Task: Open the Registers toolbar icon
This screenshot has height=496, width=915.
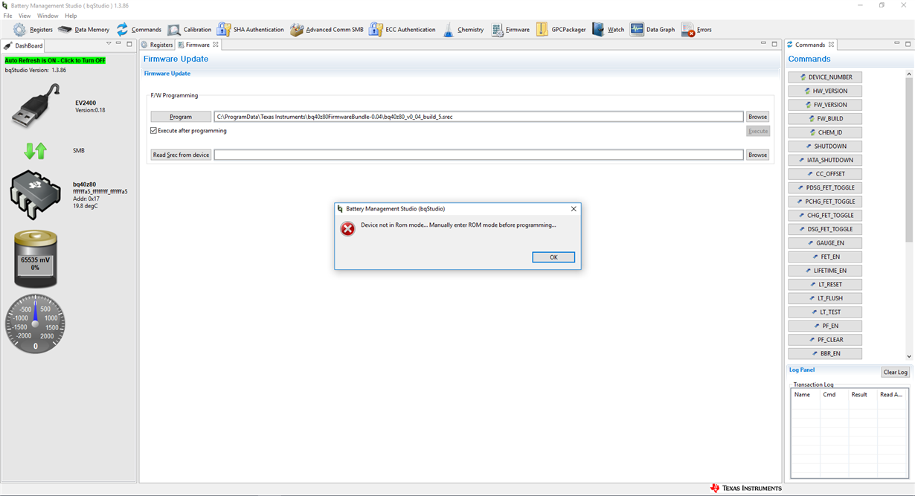Action: [33, 30]
